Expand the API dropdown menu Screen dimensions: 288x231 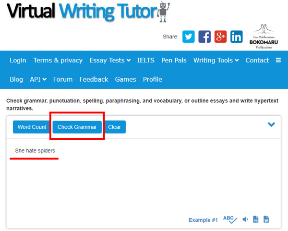click(x=38, y=79)
